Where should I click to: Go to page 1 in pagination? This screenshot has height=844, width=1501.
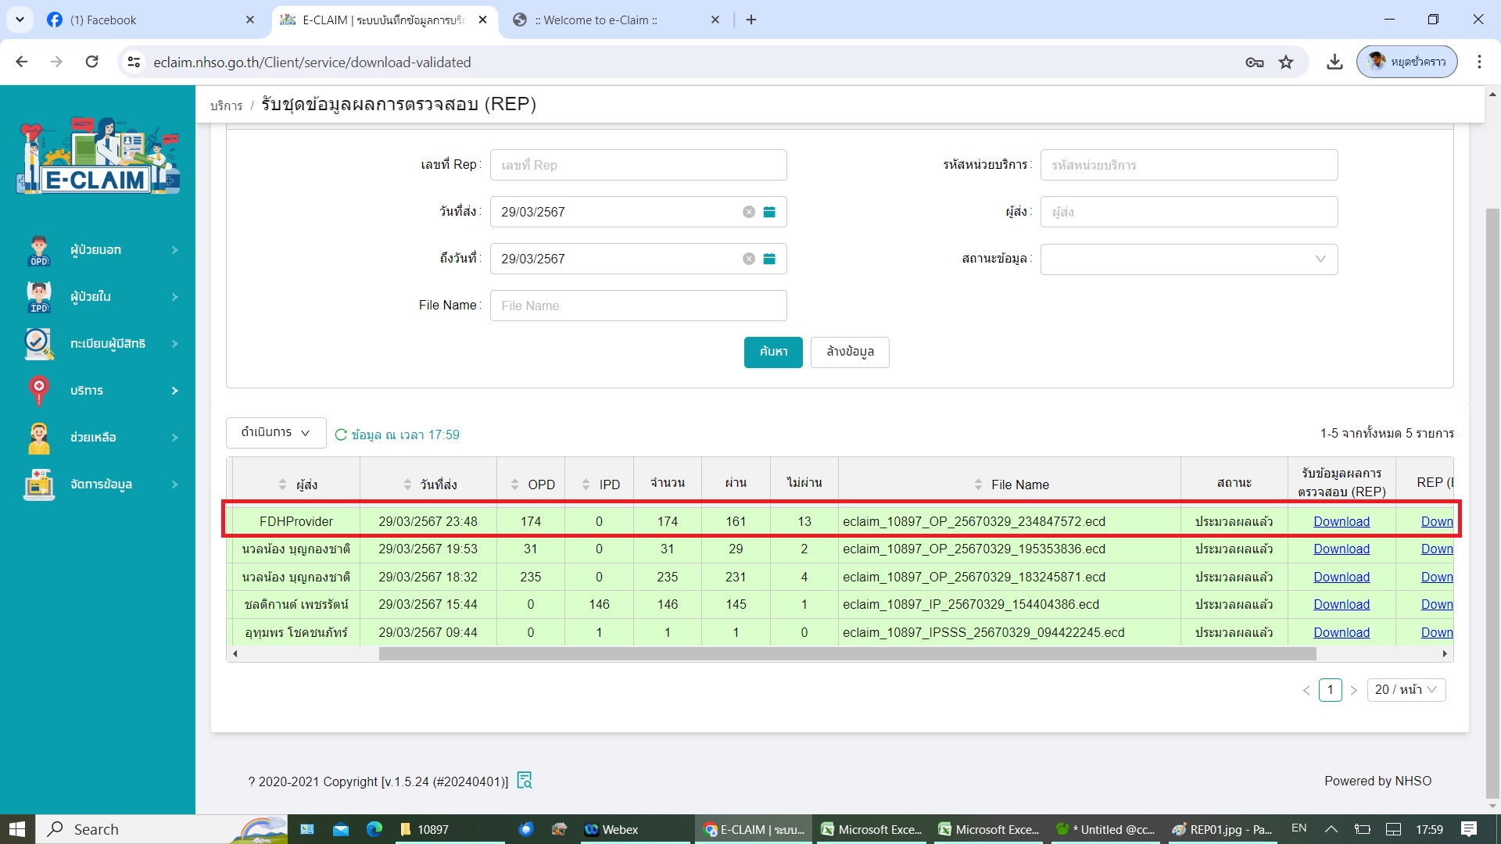[1330, 689]
